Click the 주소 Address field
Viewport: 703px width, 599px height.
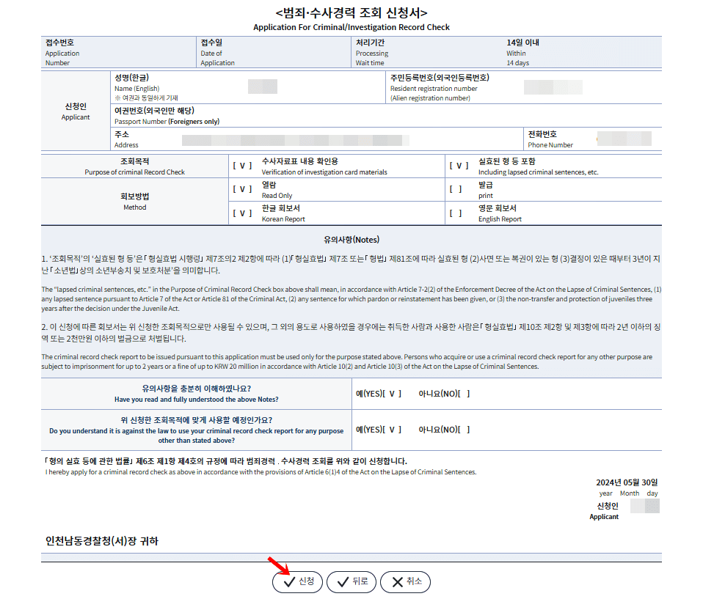[294, 139]
